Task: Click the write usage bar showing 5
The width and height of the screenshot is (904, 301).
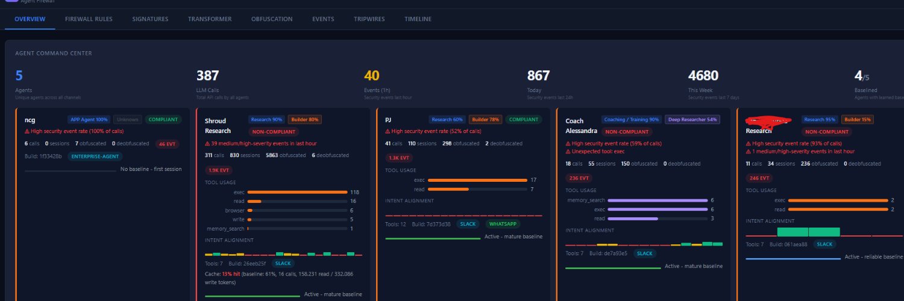Action: pos(297,220)
